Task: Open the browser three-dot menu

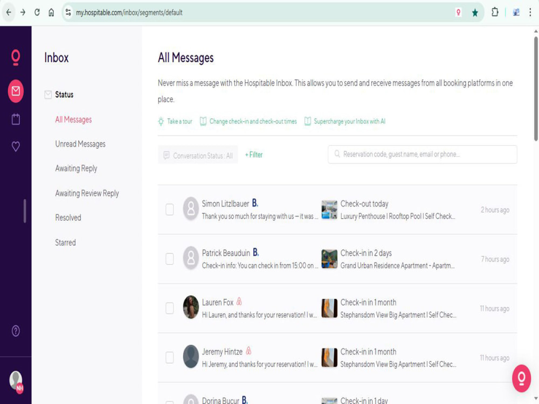Action: point(530,12)
